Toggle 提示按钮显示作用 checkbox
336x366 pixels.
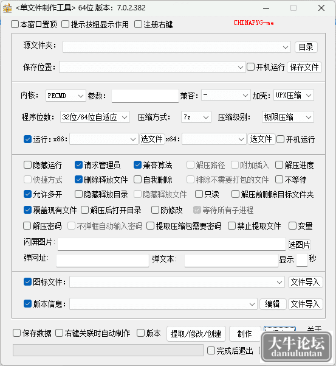point(66,24)
